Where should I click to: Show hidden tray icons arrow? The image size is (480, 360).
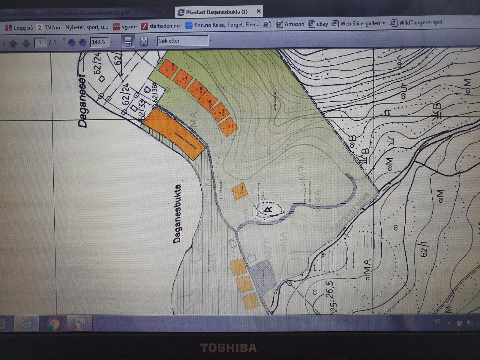click(449, 322)
